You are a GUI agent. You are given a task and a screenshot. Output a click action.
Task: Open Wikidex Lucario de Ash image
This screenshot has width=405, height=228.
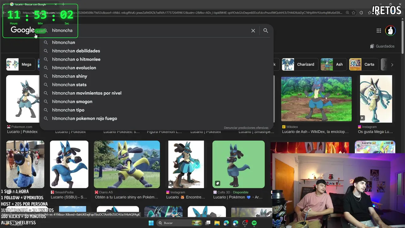point(316,99)
